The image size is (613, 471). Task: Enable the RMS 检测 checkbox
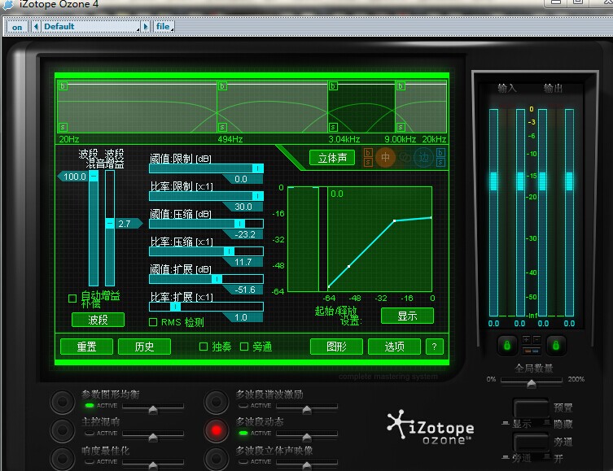pos(153,322)
